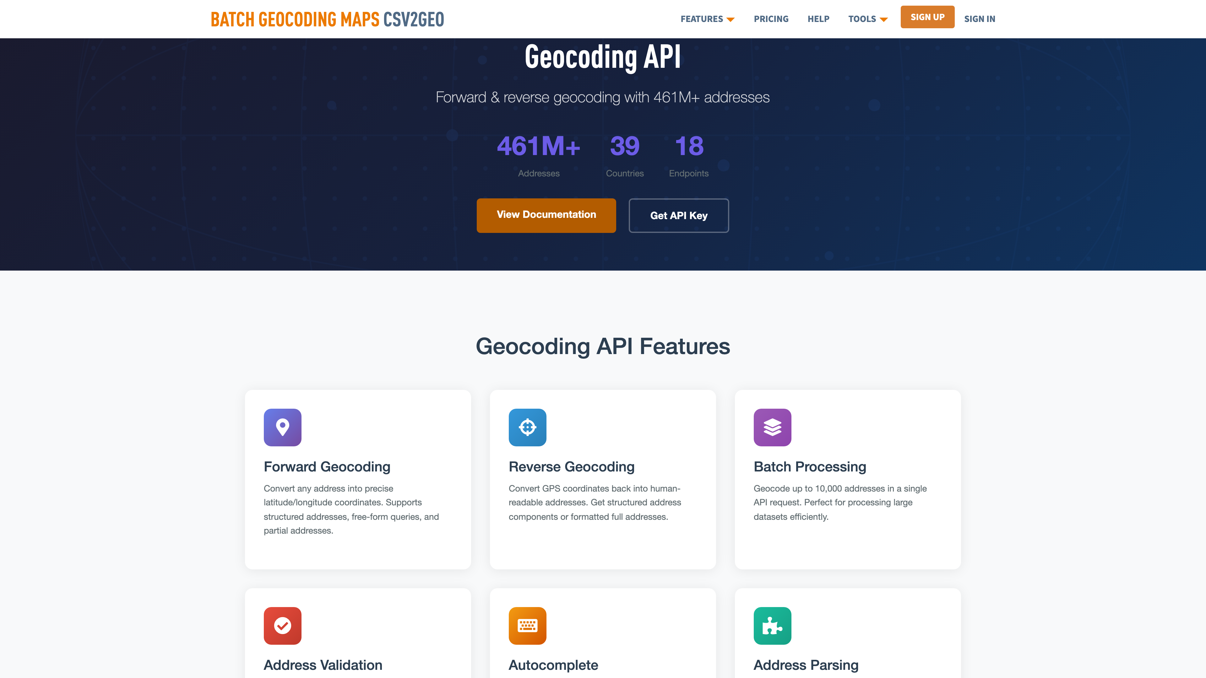
Task: Click the Batch Geocoding Maps CSV2GEO logo
Action: pos(327,19)
